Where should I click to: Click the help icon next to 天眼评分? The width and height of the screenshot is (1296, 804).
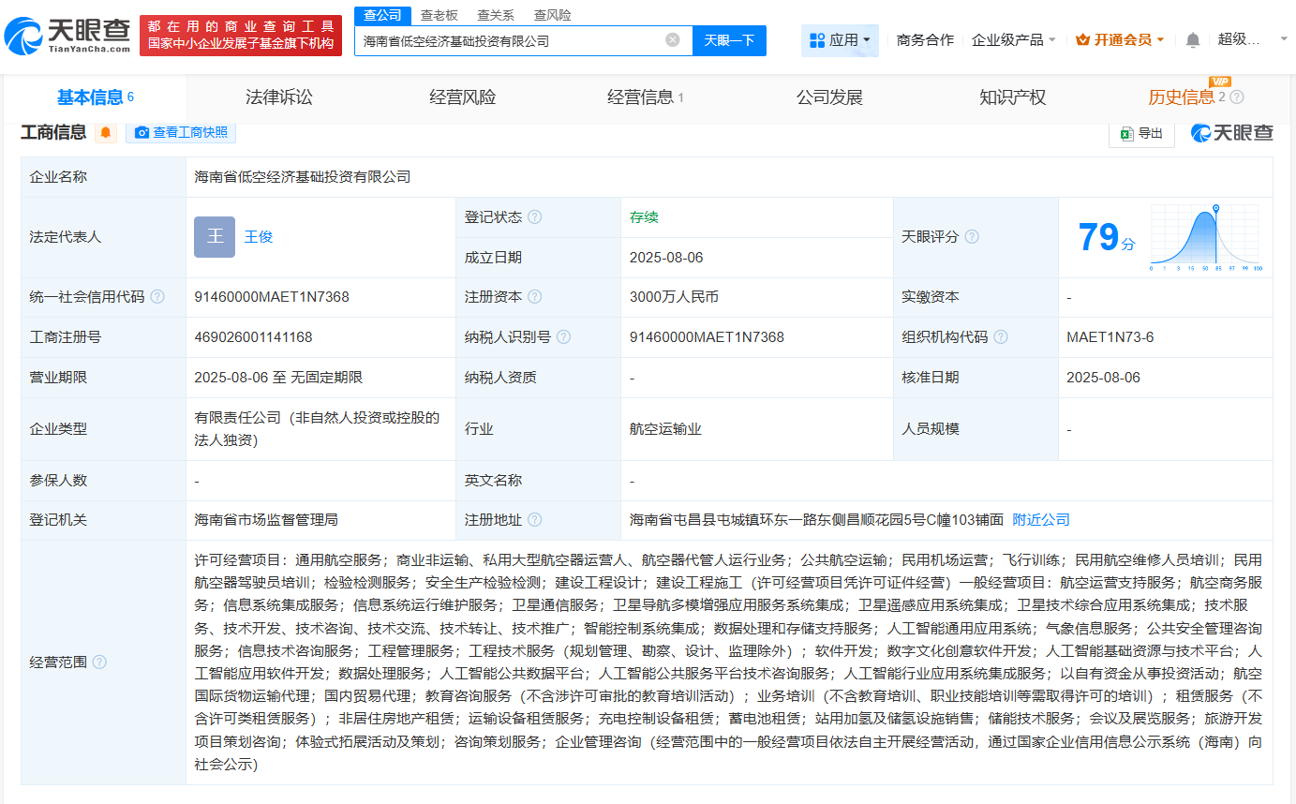pos(971,237)
